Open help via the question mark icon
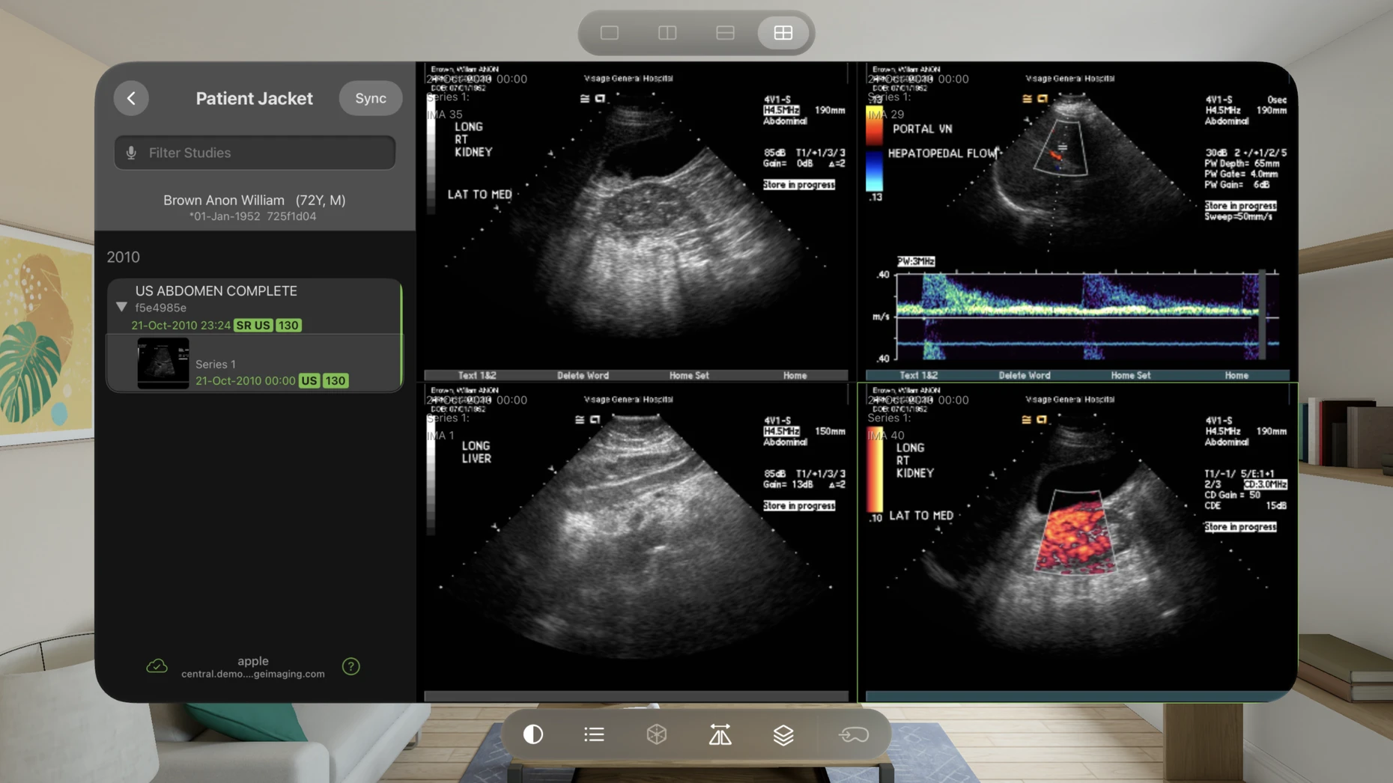Screen dimensions: 1393x783 click(350, 666)
